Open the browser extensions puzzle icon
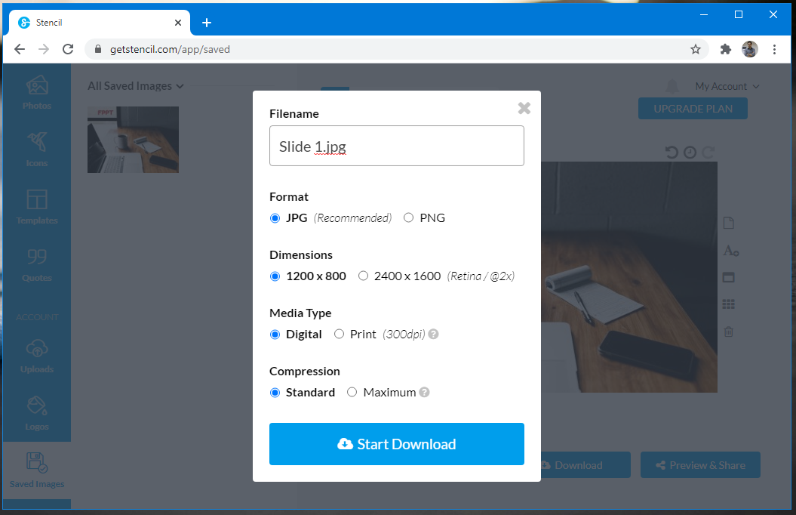Viewport: 796px width, 515px height. [725, 49]
